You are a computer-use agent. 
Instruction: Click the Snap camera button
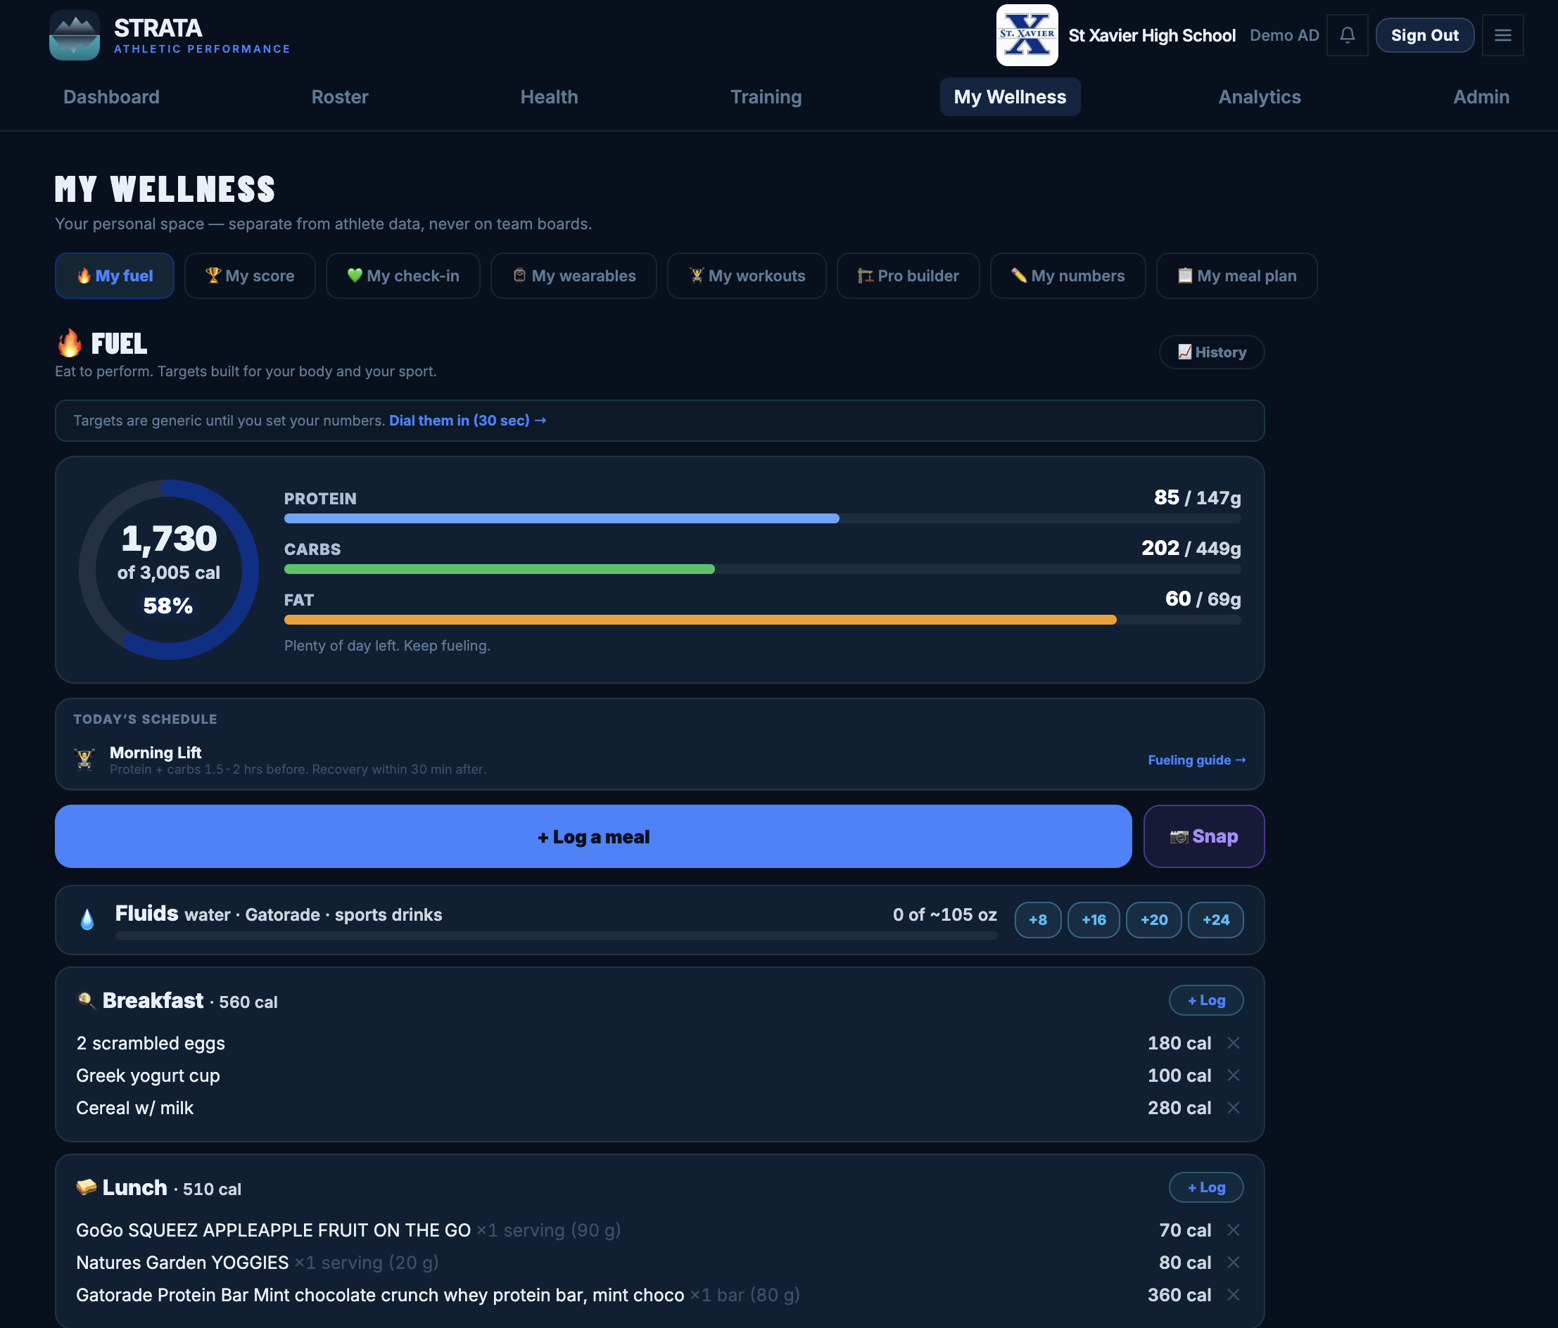[1204, 836]
